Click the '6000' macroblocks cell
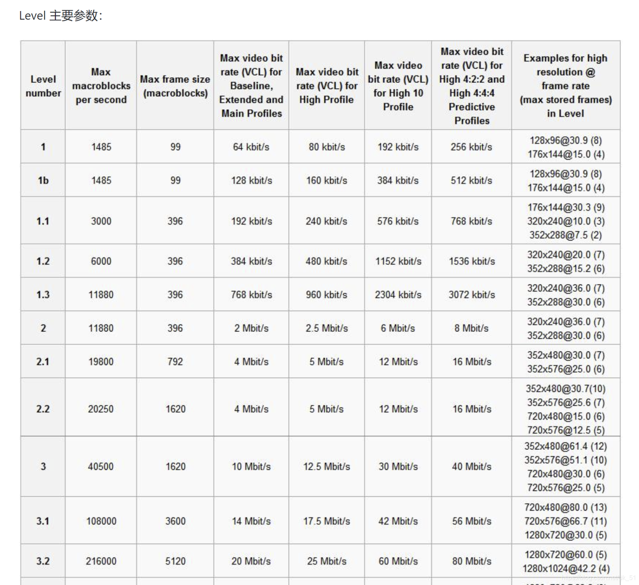 pyautogui.click(x=101, y=261)
